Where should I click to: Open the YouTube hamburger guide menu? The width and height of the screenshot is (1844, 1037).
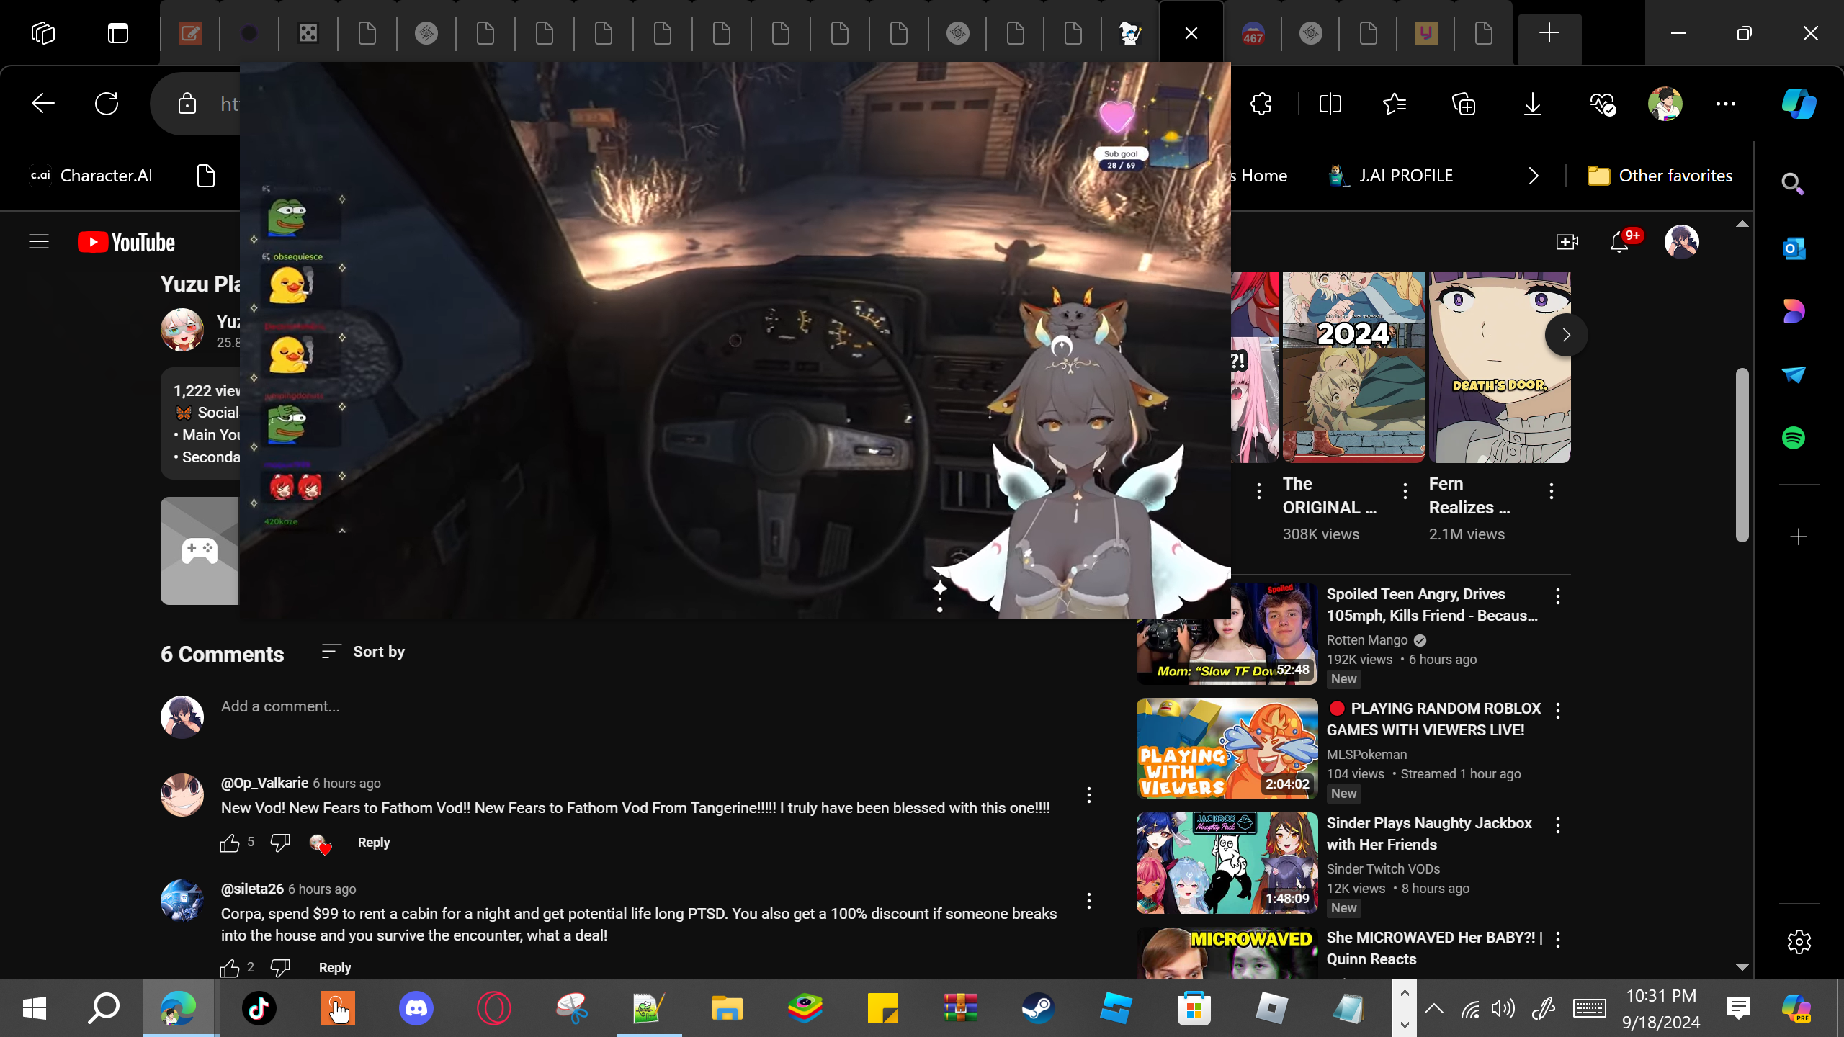coord(39,242)
